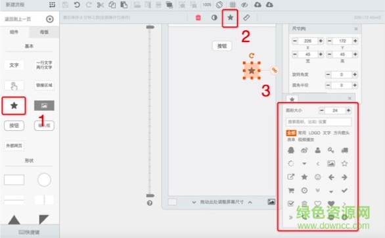The width and height of the screenshot is (385, 238).
Task: Delete selection with the red trash icon
Action: [198, 18]
